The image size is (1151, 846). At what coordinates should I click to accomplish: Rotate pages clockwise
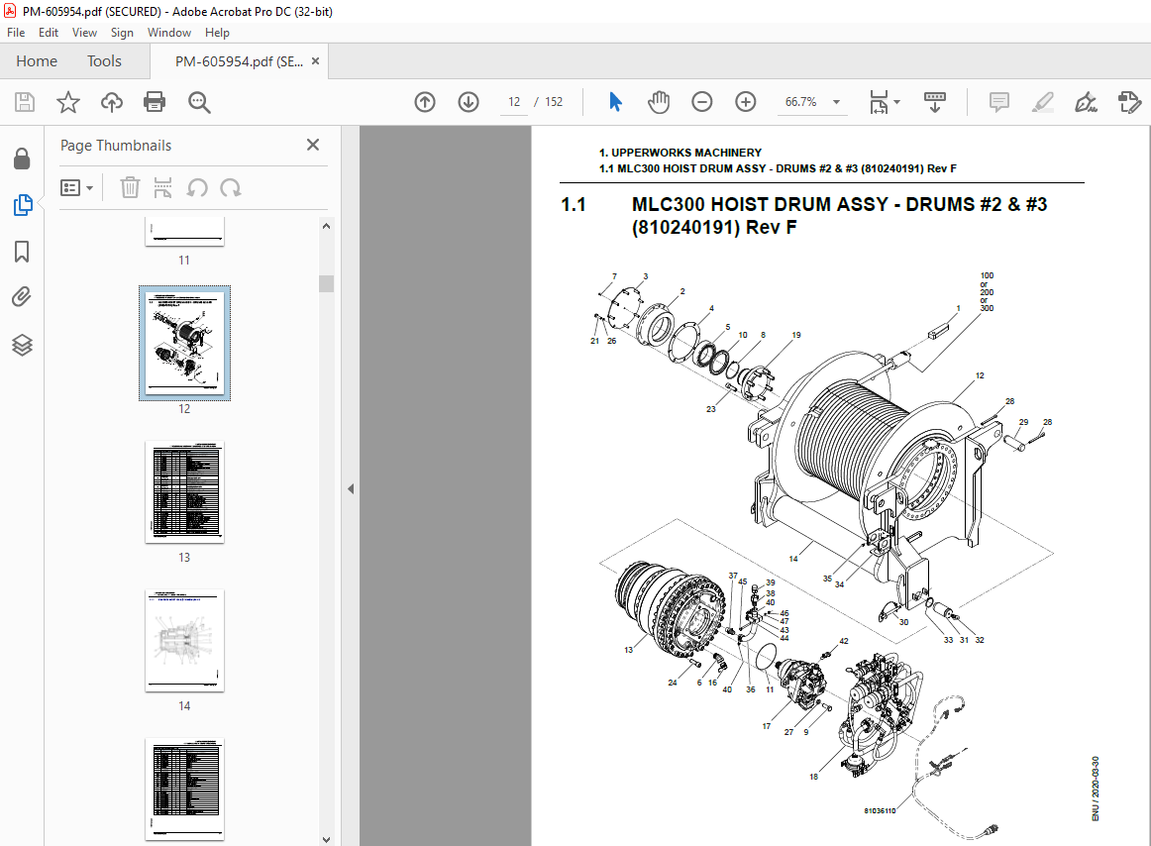point(231,188)
